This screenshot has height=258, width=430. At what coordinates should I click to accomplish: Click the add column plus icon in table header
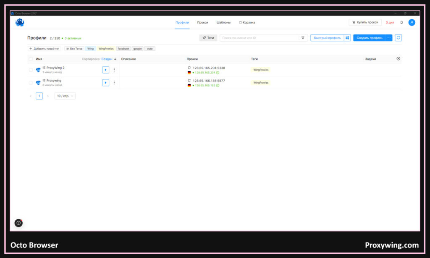(398, 59)
